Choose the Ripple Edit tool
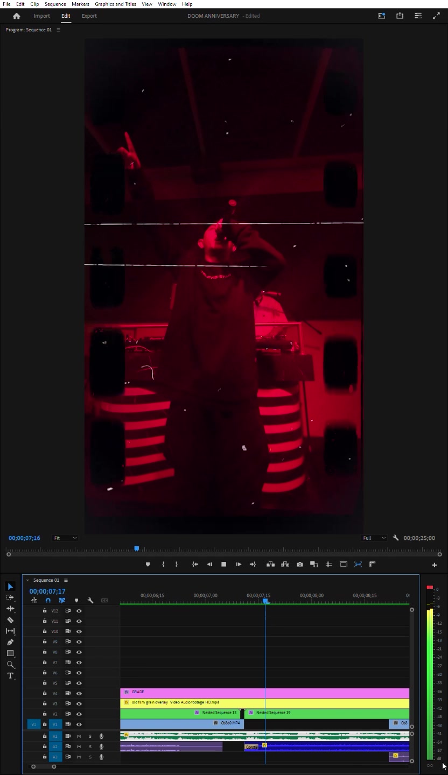The width and height of the screenshot is (448, 775). (10, 609)
